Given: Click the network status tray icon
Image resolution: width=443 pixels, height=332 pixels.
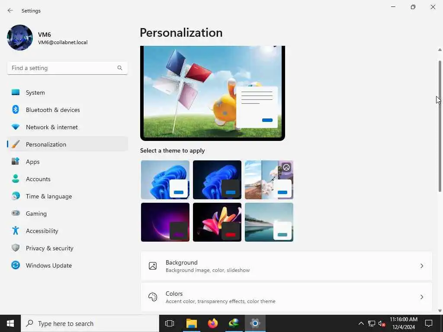Looking at the screenshot, I should [372, 323].
